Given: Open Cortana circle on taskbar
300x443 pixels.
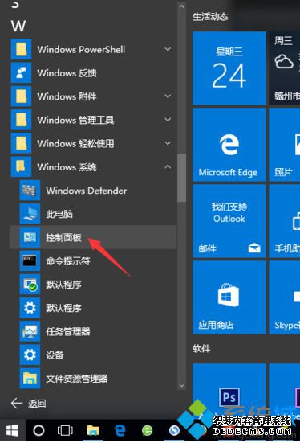Looking at the screenshot, I should pyautogui.click(x=39, y=431).
